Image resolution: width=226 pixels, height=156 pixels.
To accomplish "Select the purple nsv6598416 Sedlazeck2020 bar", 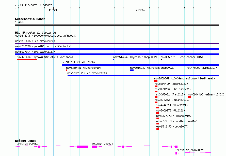I will (x=117, y=44).
